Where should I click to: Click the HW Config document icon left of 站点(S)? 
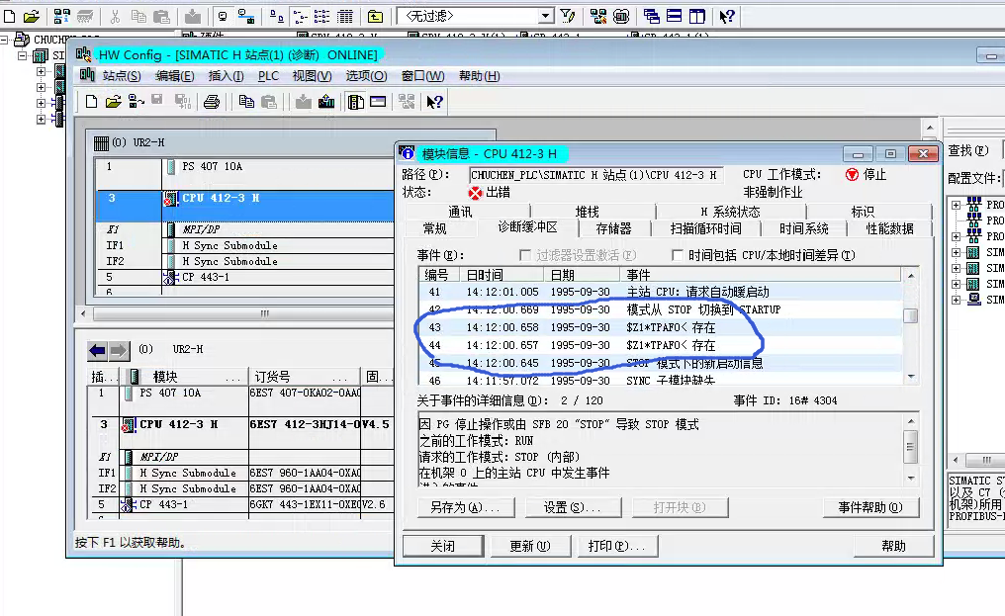pyautogui.click(x=87, y=75)
